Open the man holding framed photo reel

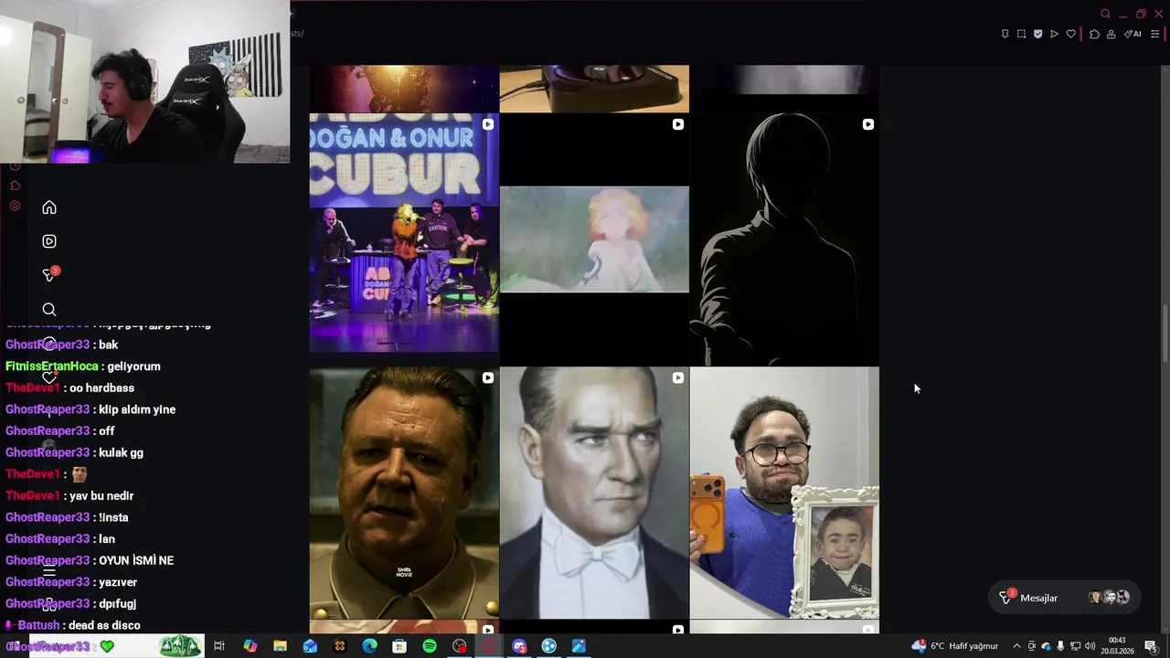point(784,493)
